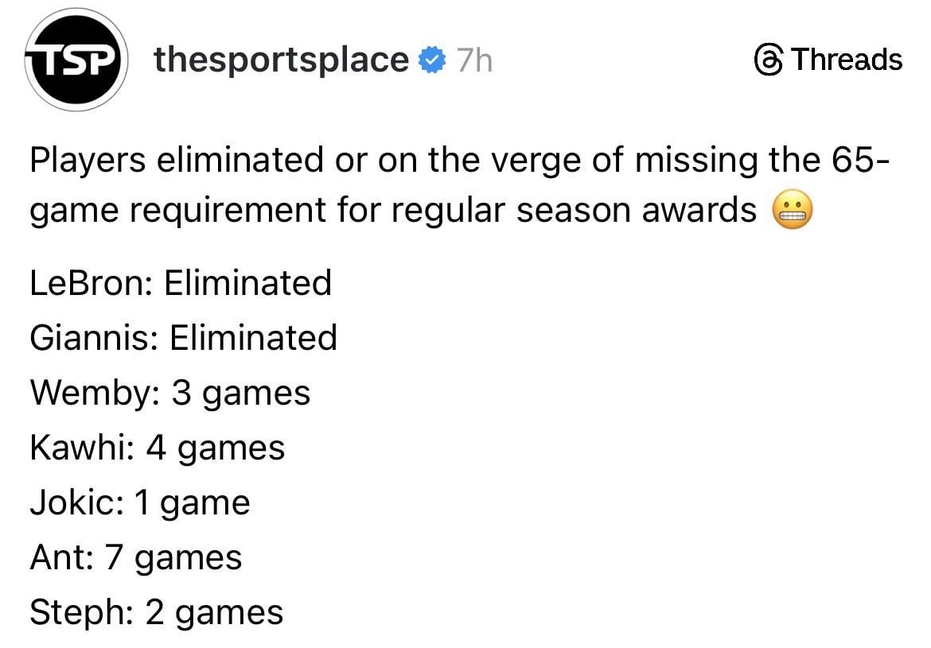Click the blue verified badge next to thesportsplace
Screen dimensions: 931x648
(430, 58)
